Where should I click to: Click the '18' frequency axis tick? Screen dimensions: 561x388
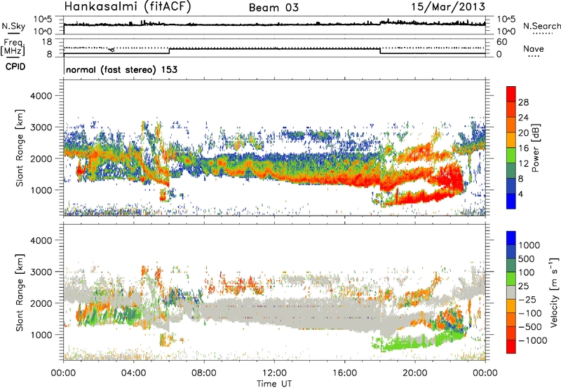pyautogui.click(x=47, y=42)
